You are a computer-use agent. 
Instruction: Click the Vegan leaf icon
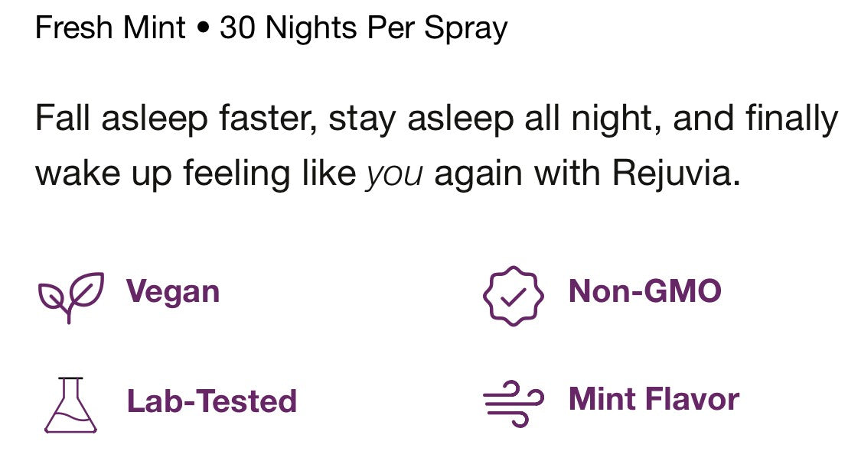pyautogui.click(x=70, y=296)
